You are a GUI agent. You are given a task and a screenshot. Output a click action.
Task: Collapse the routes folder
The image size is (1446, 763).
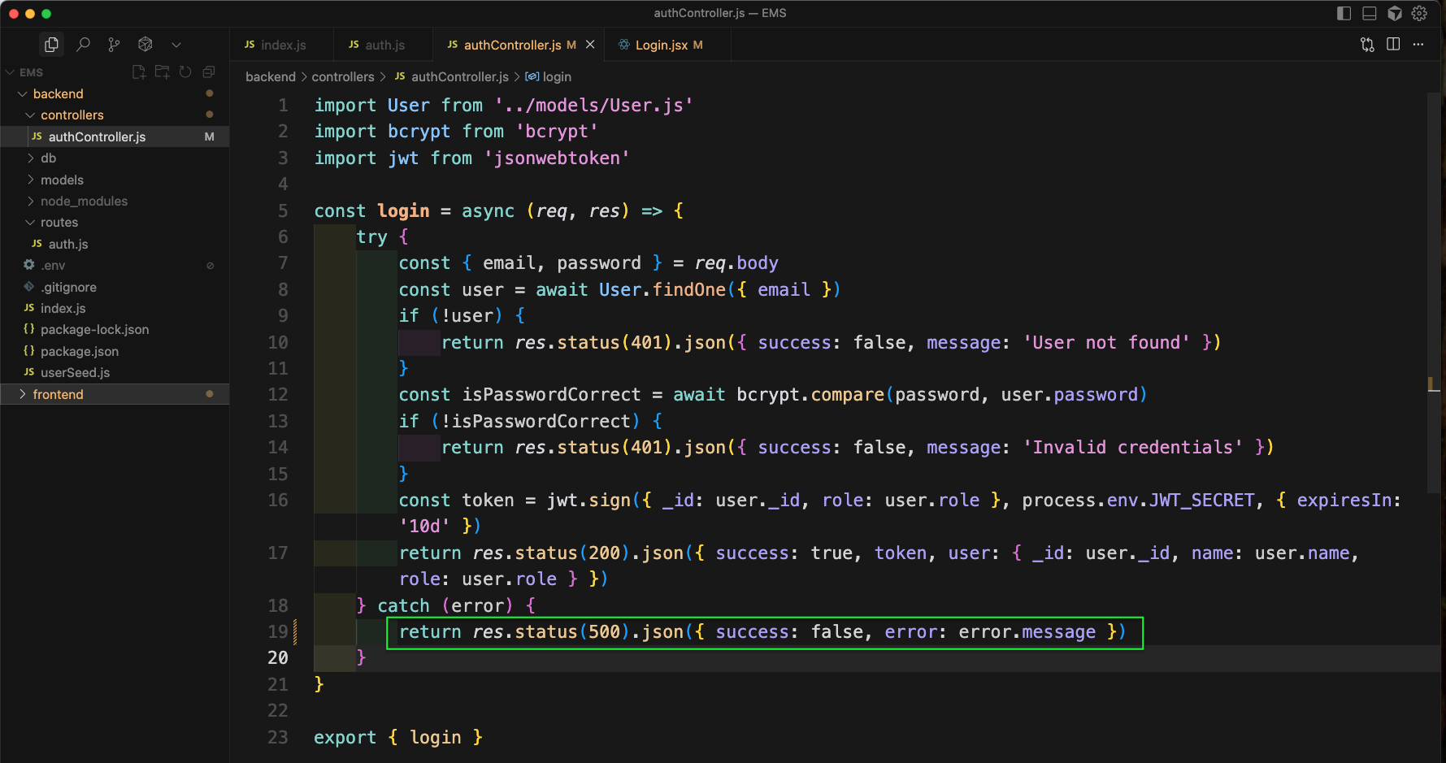click(x=115, y=223)
